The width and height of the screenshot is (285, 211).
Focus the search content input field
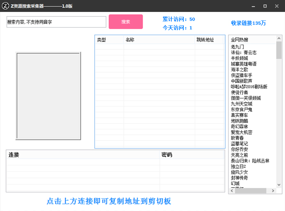point(56,22)
